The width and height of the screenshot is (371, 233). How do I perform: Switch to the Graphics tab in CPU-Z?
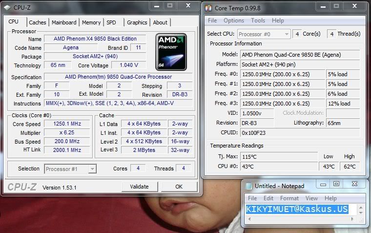(x=137, y=22)
